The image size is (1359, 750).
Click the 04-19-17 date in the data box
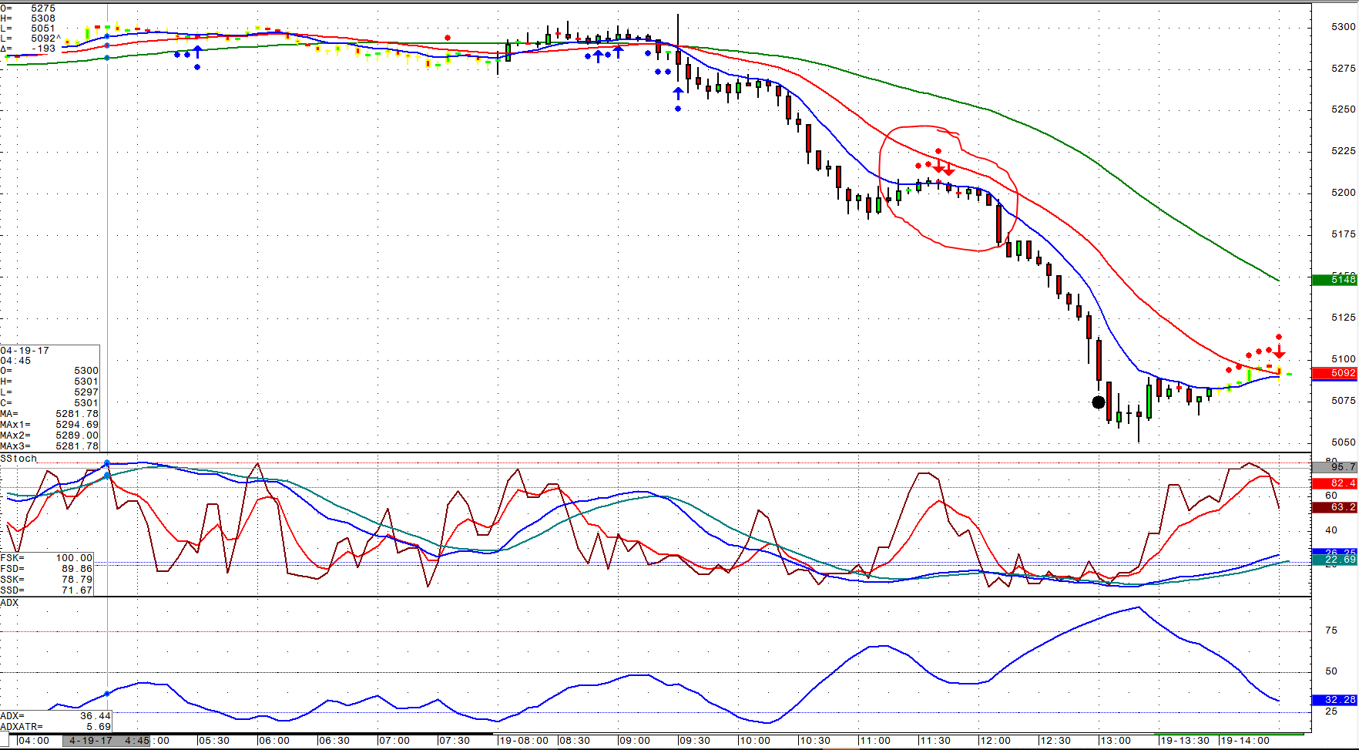point(25,351)
